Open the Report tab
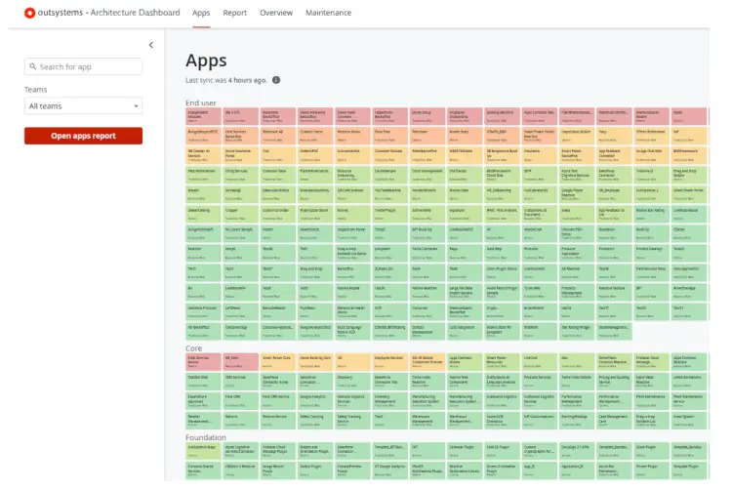Screen dimensions: 732x490 pyautogui.click(x=235, y=13)
